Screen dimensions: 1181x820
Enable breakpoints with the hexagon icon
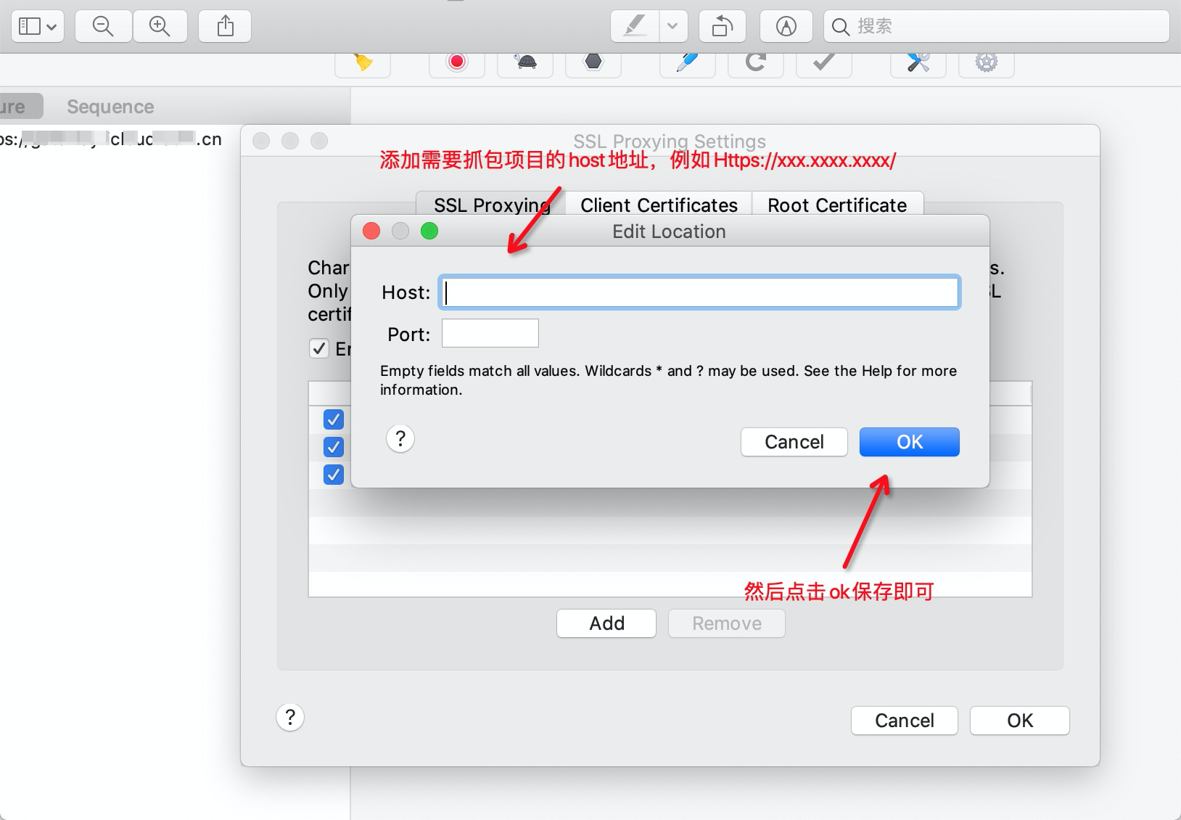click(x=593, y=62)
